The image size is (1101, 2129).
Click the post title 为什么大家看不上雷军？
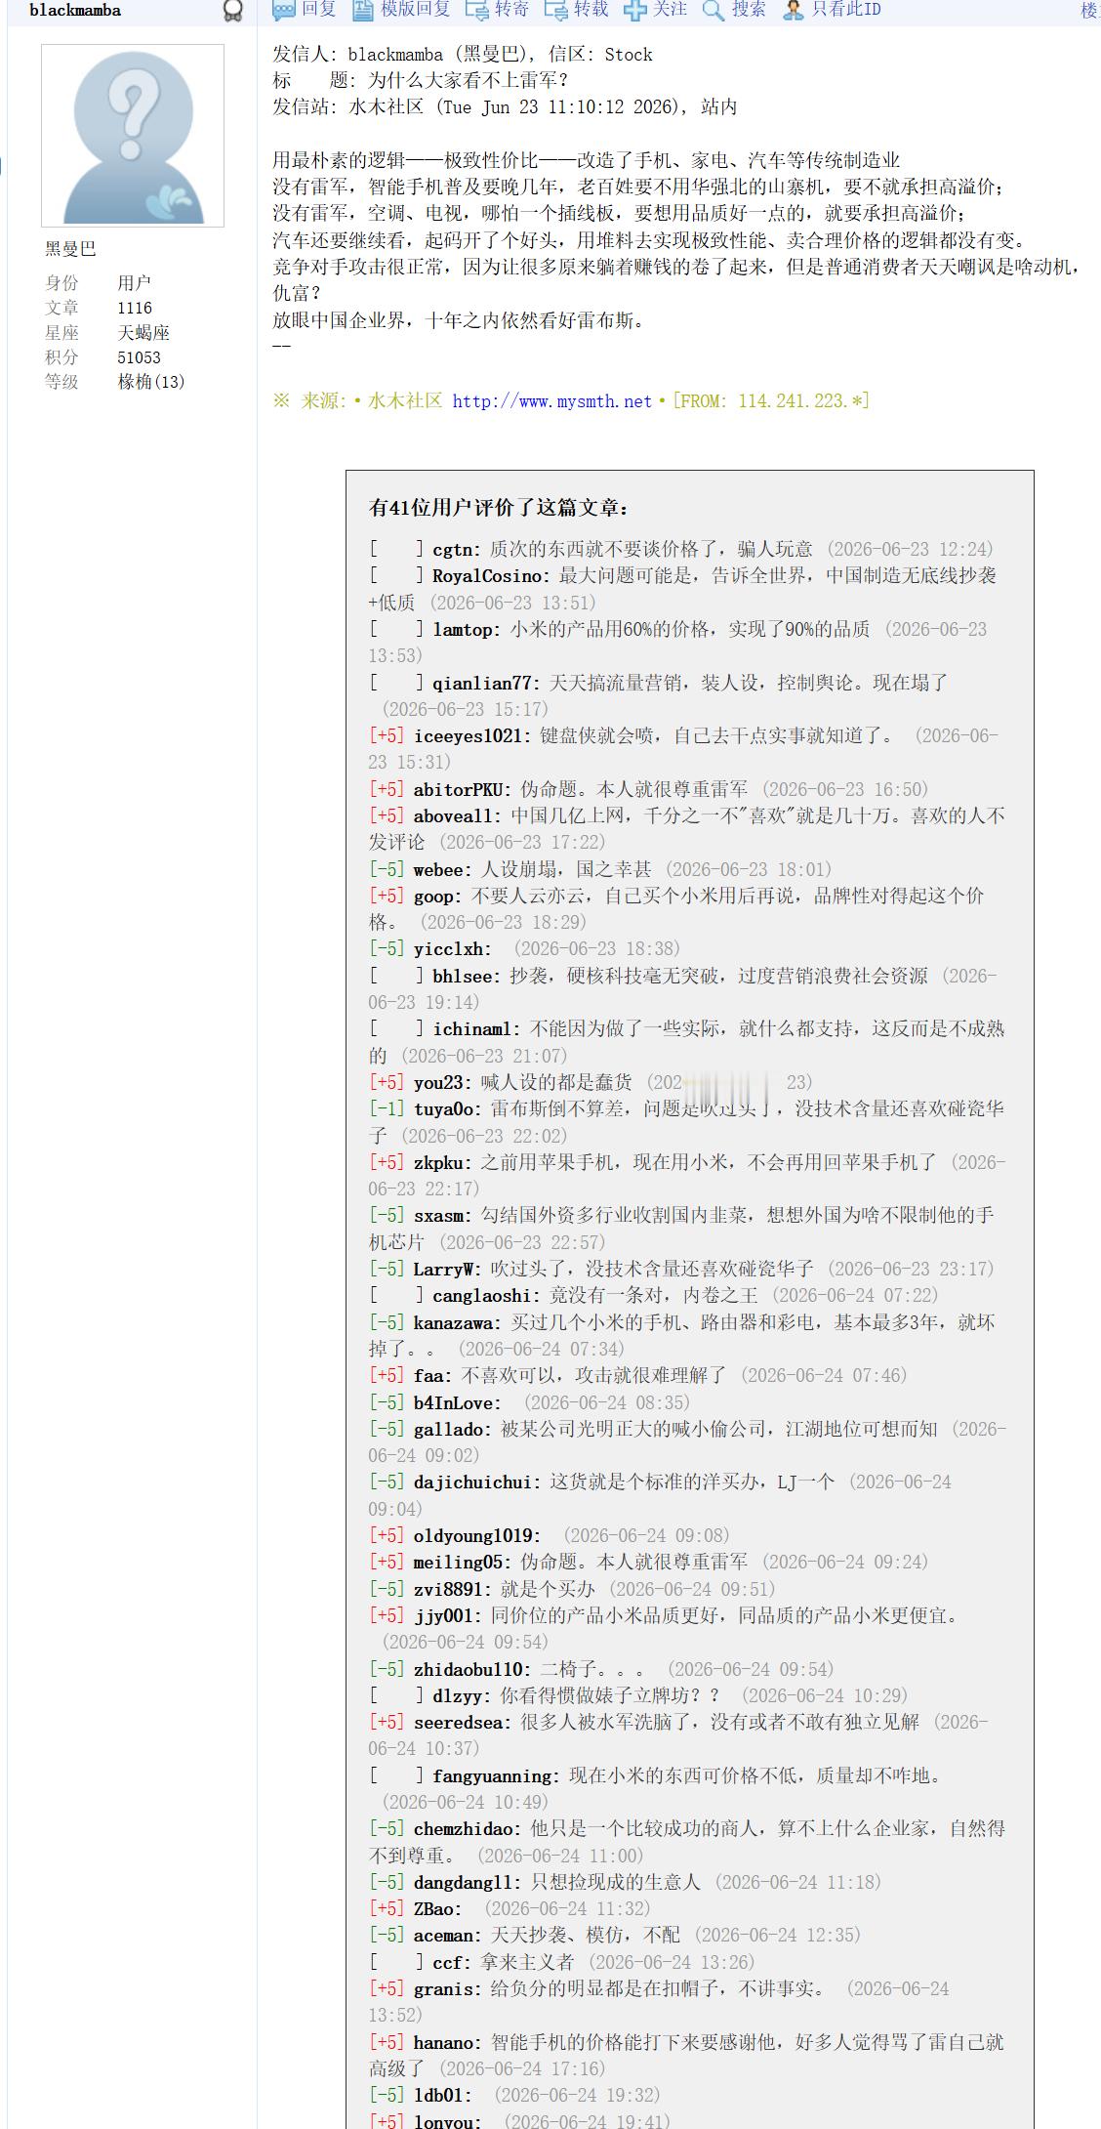[x=469, y=81]
